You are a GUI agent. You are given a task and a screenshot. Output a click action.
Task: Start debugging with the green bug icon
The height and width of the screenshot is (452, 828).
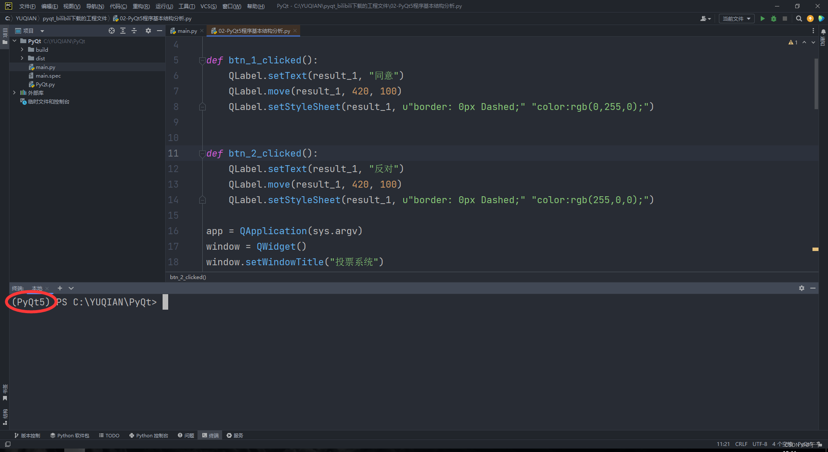tap(774, 19)
